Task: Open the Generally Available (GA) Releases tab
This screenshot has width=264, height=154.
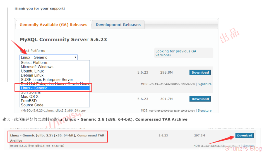Action: pos(53,25)
